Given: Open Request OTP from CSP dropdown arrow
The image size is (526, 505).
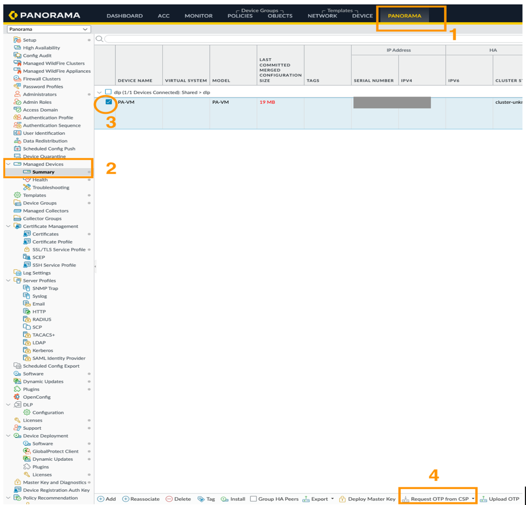Looking at the screenshot, I should [473, 499].
